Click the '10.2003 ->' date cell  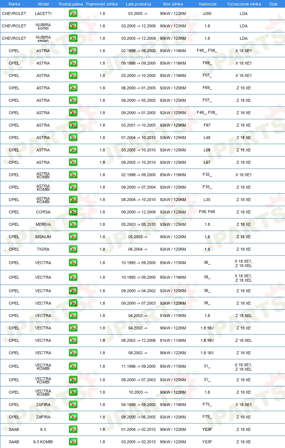[x=138, y=392]
